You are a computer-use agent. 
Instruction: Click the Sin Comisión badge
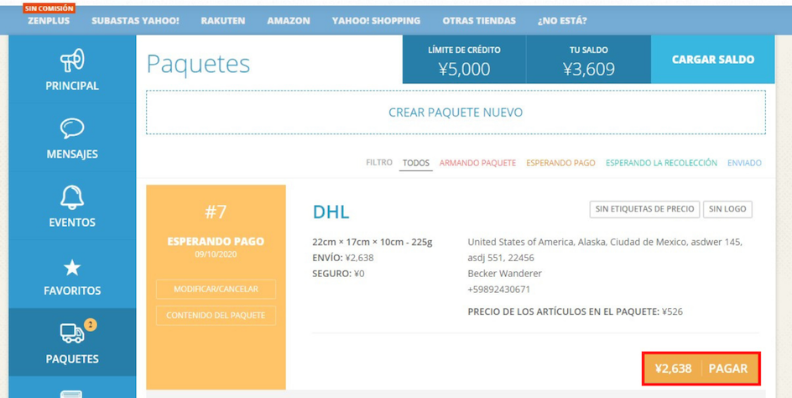[49, 8]
